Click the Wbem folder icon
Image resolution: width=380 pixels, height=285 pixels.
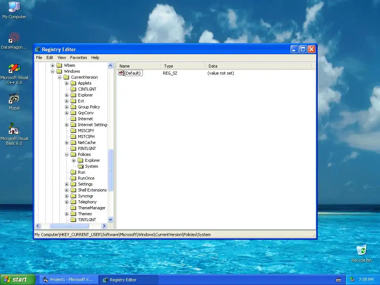(59, 65)
